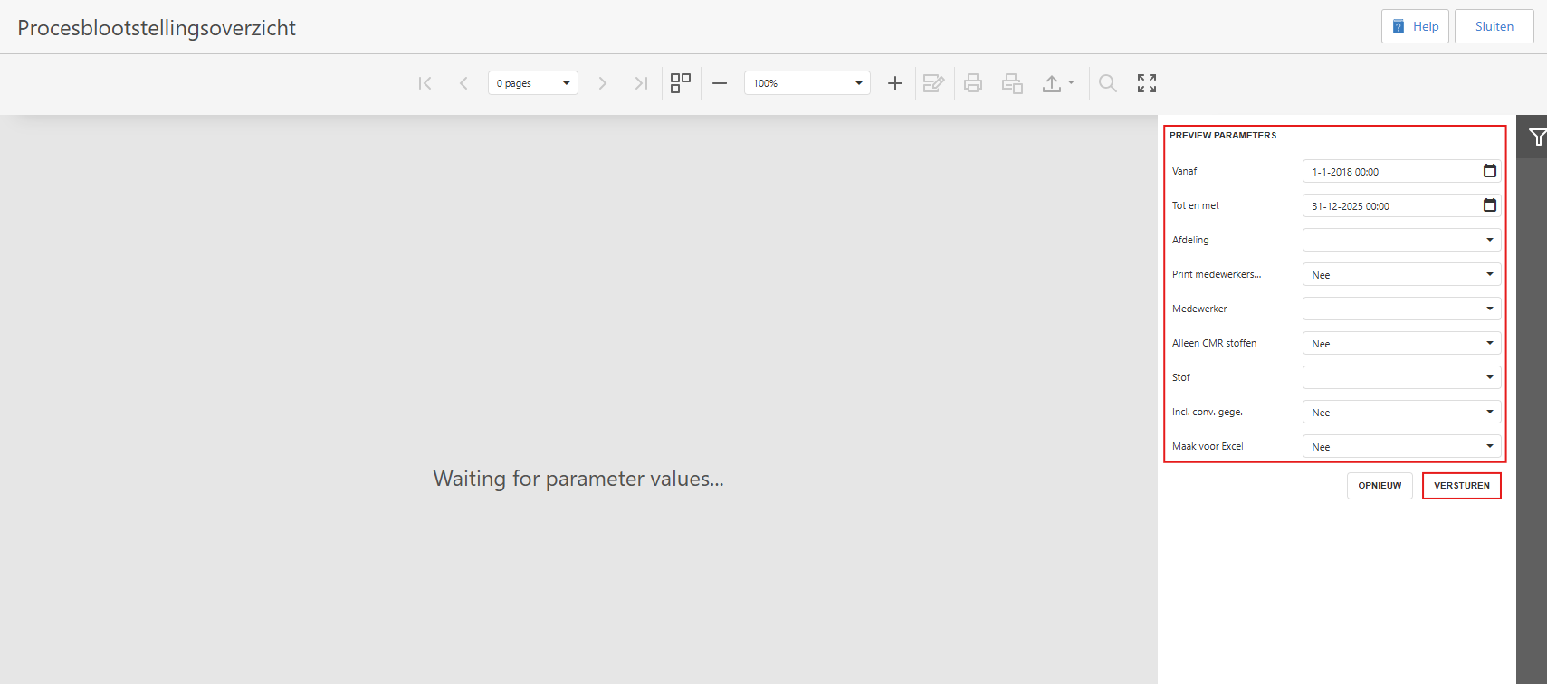
Task: Expand the Afdeling dropdown
Action: (1490, 240)
